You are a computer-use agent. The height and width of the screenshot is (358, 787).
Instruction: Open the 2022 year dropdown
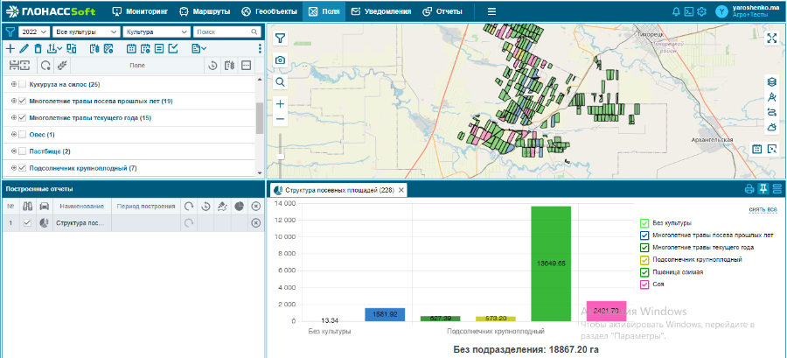(33, 32)
